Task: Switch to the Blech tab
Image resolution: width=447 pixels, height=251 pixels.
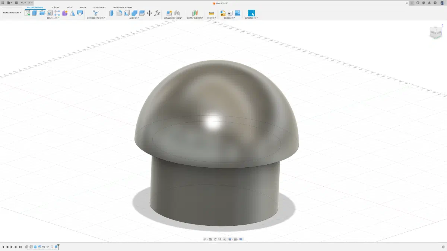Action: [83, 7]
